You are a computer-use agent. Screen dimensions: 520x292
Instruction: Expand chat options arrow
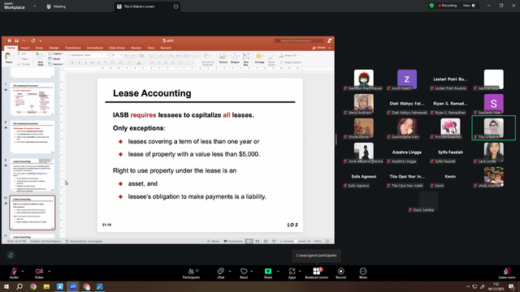coord(230,271)
